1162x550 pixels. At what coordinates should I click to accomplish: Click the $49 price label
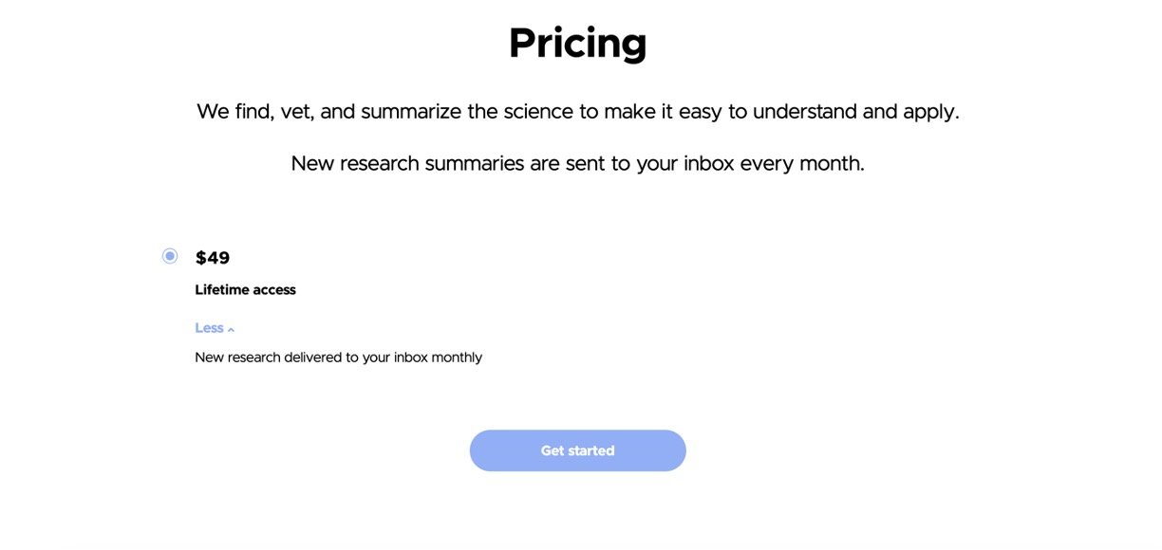click(x=213, y=258)
